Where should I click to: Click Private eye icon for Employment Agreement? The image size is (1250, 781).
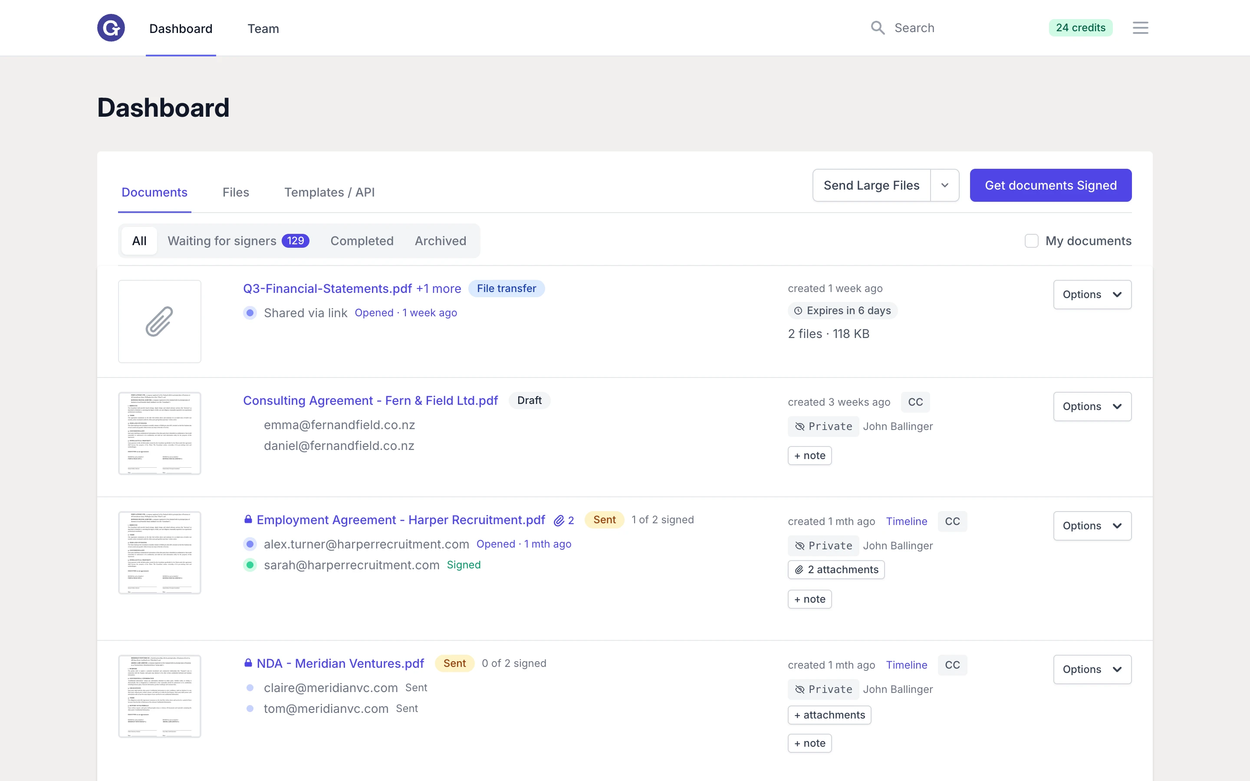pyautogui.click(x=799, y=545)
